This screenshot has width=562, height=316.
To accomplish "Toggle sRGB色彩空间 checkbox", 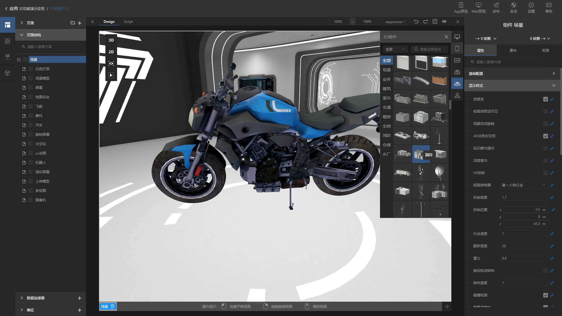I will (x=545, y=136).
